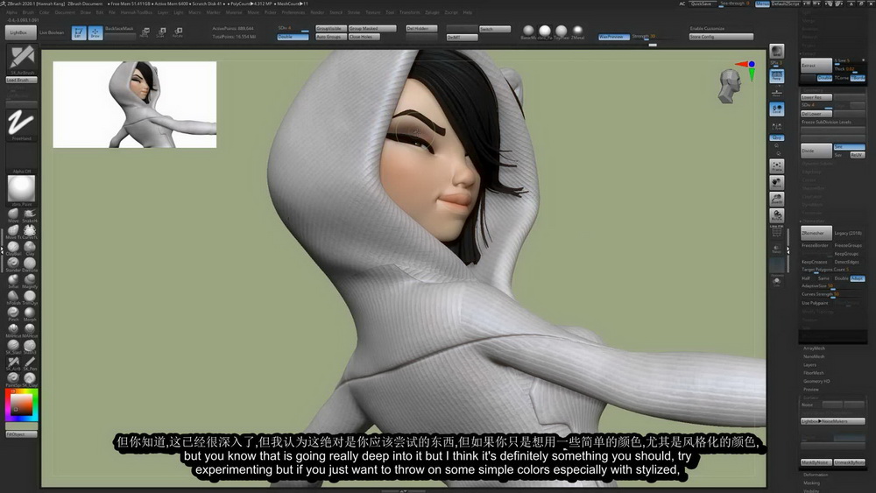
Task: Pick the SK_Pen brush
Action: click(x=30, y=363)
